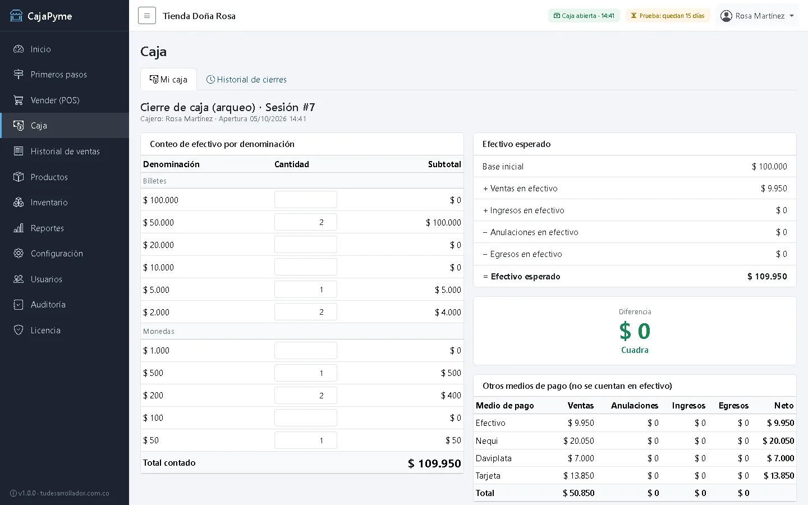Click the Productos box icon
808x505 pixels.
tap(19, 177)
